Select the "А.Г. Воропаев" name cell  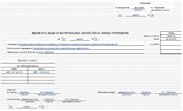point(158,8)
